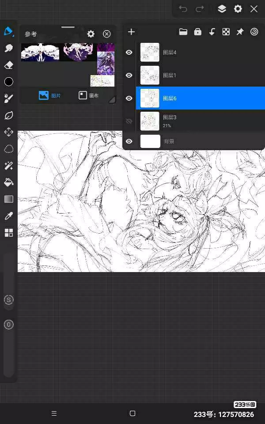Select layer 图层4 thumbnail
The height and width of the screenshot is (424, 265).
coord(150,52)
